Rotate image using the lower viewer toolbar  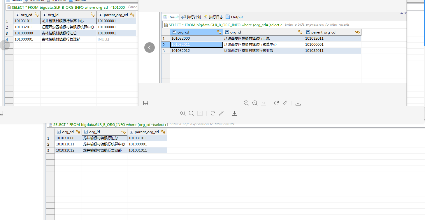[213, 113]
